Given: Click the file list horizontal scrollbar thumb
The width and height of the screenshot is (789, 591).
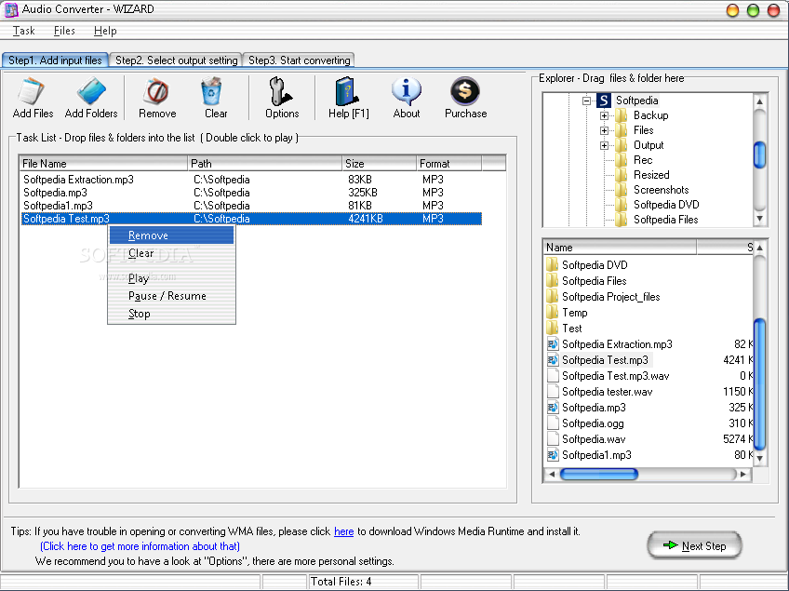Looking at the screenshot, I should 599,475.
